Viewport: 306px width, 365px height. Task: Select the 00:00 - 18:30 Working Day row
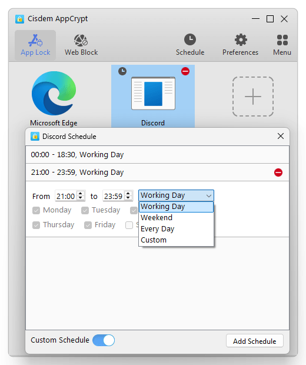[x=157, y=155]
